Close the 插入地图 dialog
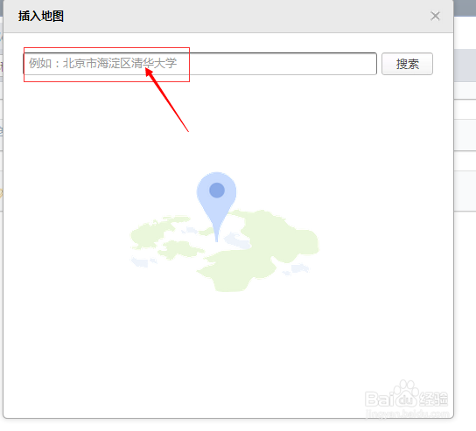 [435, 16]
